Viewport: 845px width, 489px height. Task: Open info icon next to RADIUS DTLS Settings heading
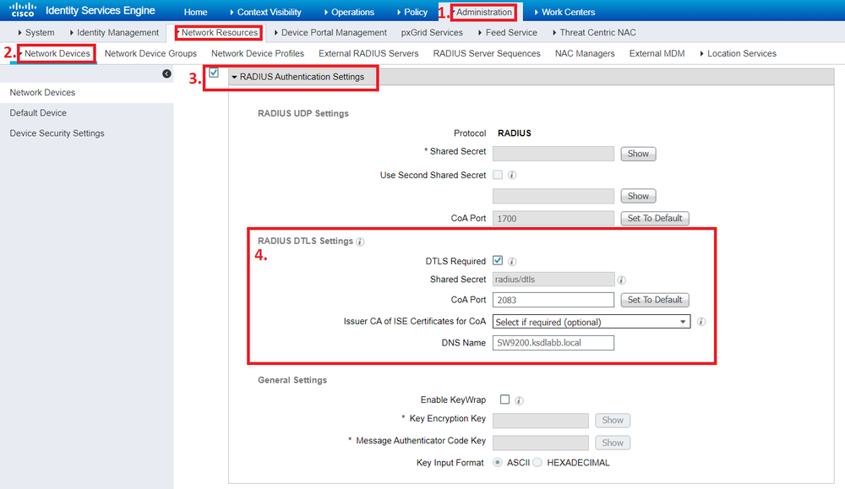(361, 242)
